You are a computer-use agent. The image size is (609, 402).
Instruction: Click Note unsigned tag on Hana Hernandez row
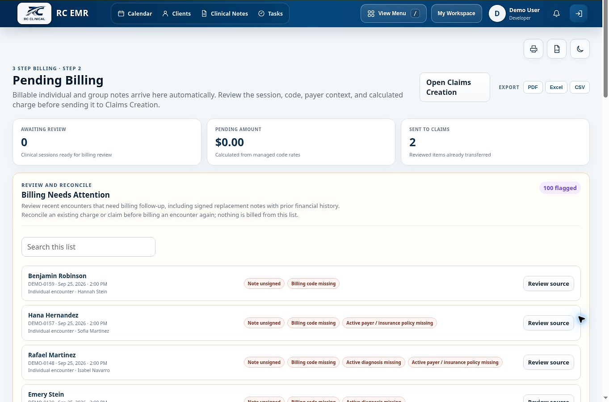point(264,323)
